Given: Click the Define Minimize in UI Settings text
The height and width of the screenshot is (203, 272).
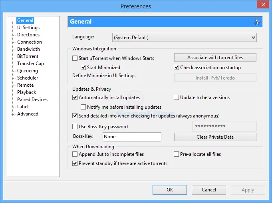Looking at the screenshot, I should [104, 76].
